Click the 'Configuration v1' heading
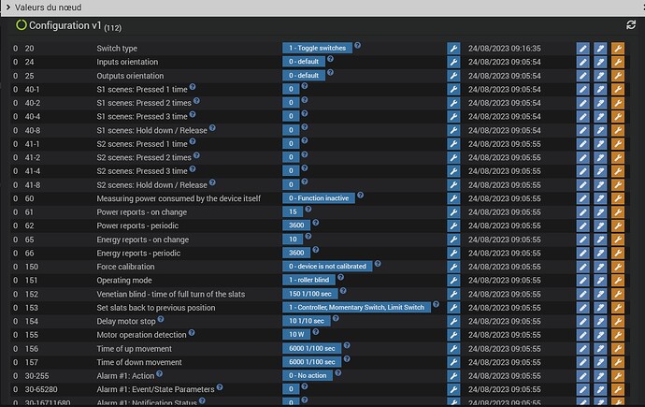Image resolution: width=645 pixels, height=407 pixels. pyautogui.click(x=64, y=25)
